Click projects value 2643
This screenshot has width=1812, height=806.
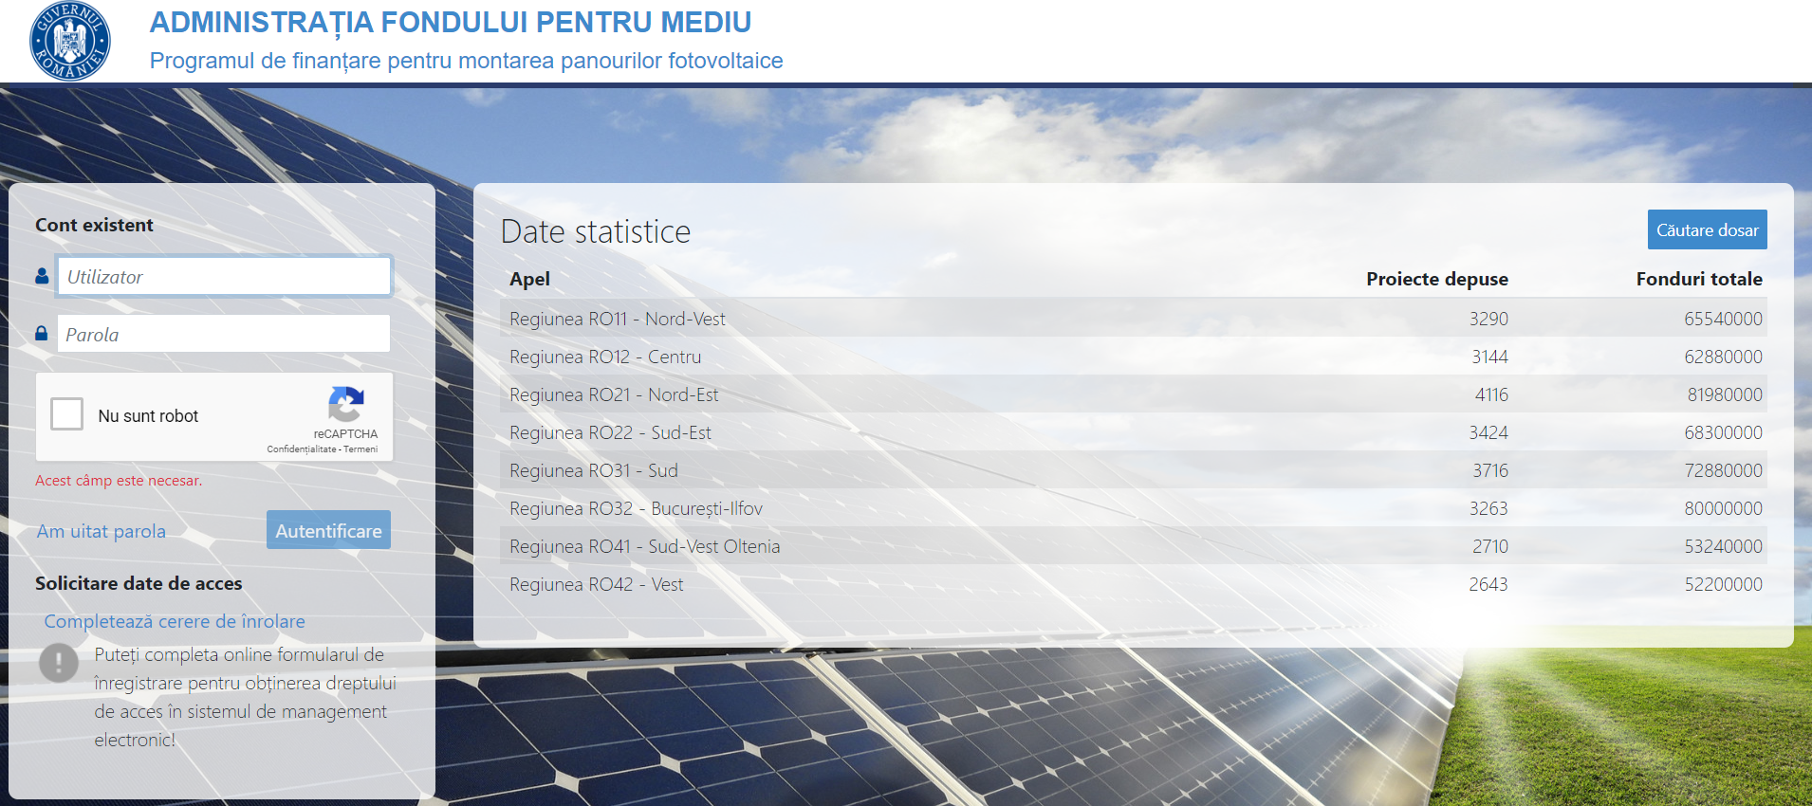click(1488, 584)
